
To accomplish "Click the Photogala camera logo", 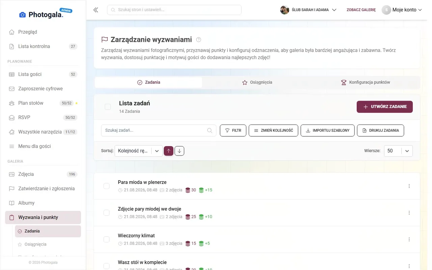I will coord(23,15).
